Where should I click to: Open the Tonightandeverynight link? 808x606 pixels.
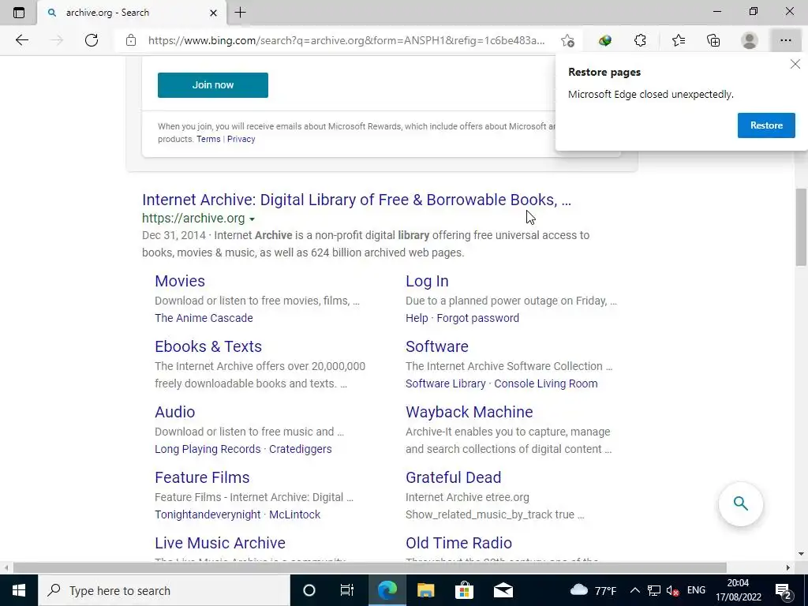point(208,514)
